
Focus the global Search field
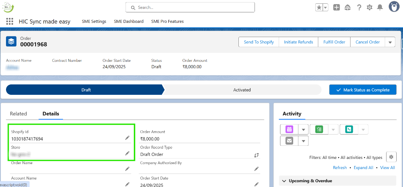click(190, 7)
